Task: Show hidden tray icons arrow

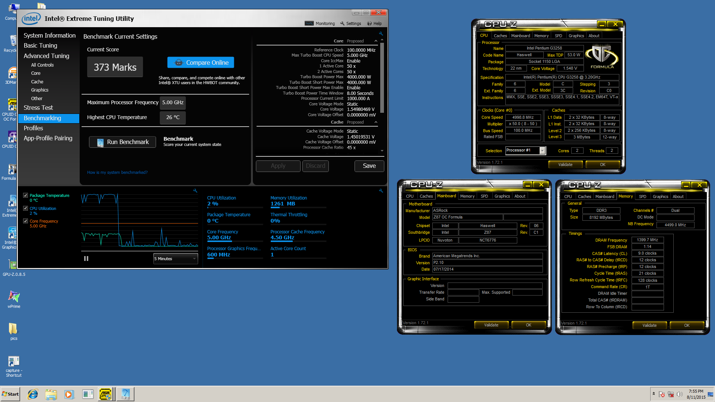Action: [x=654, y=393]
